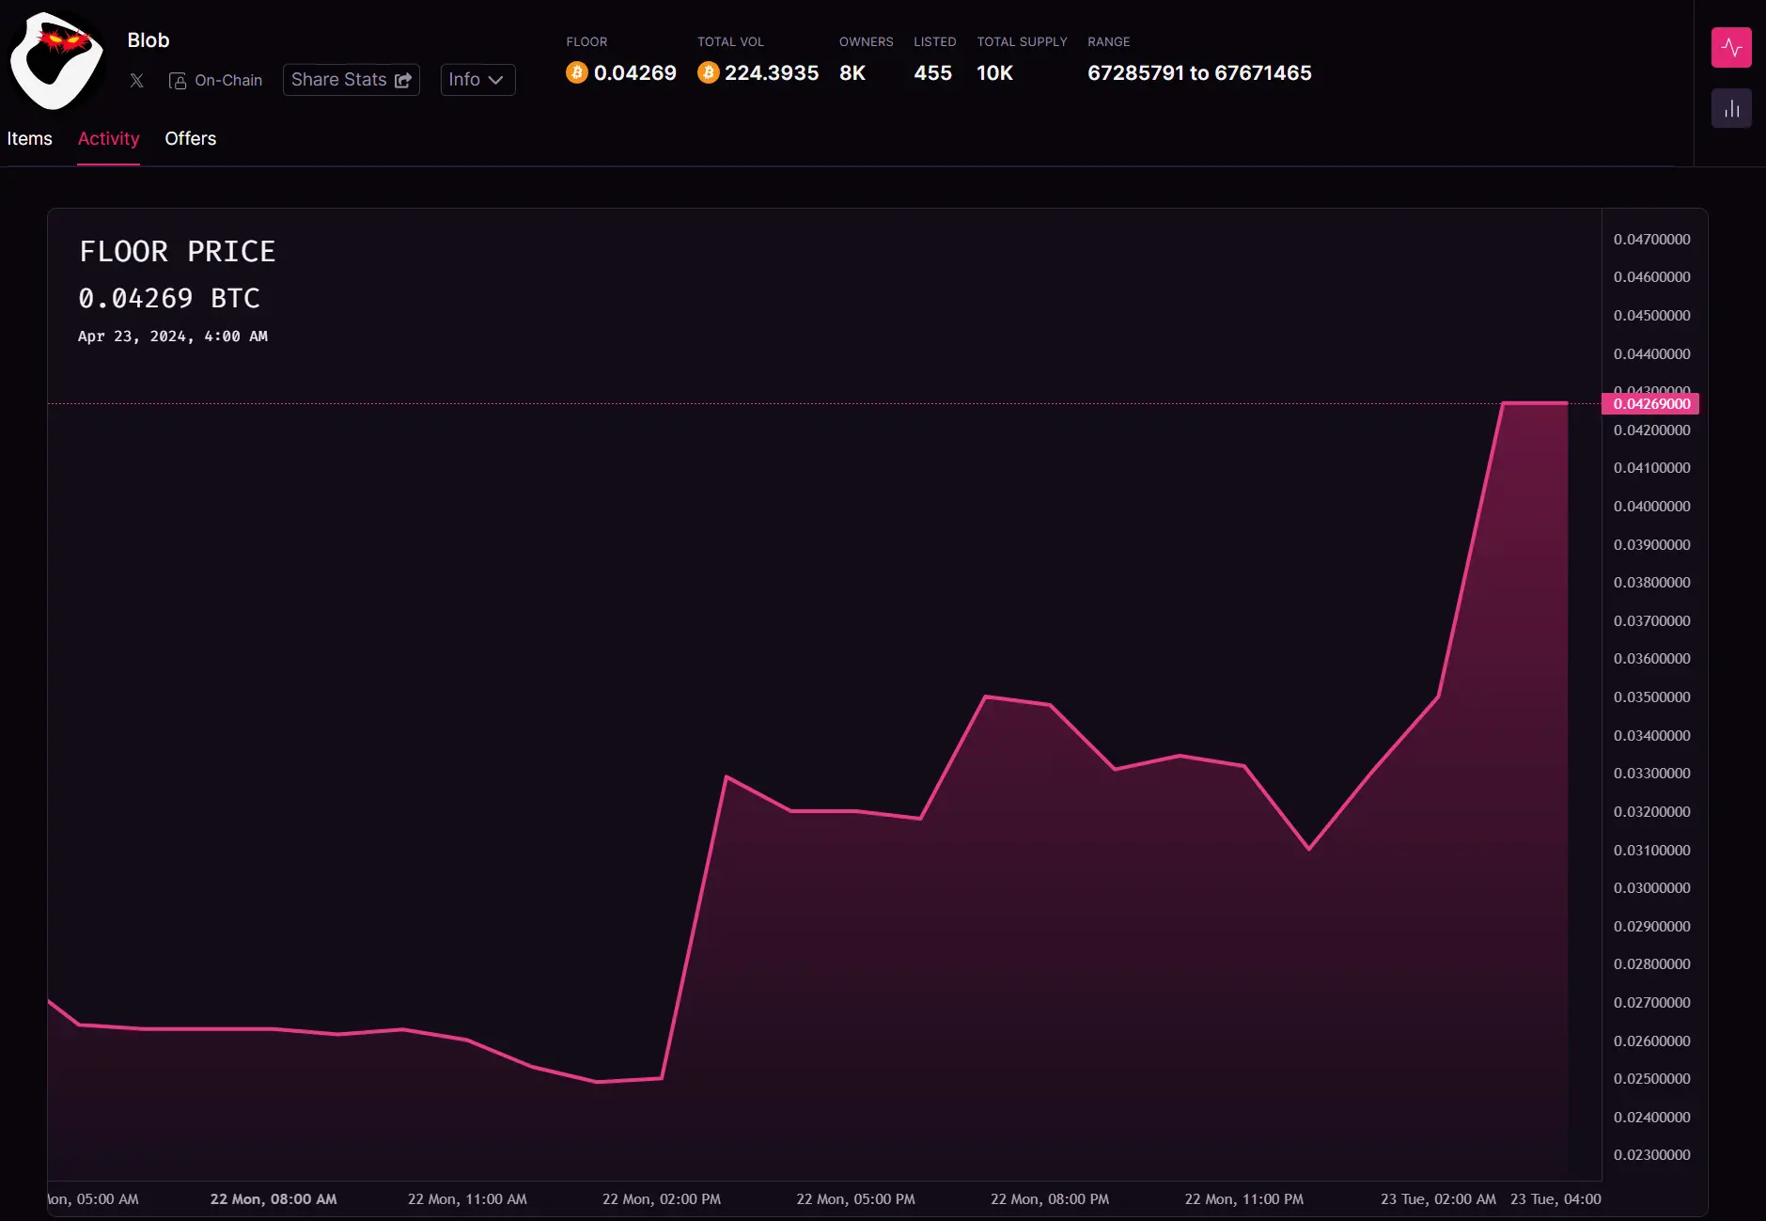Click the Share Stats text
1766x1221 pixels.
click(338, 80)
